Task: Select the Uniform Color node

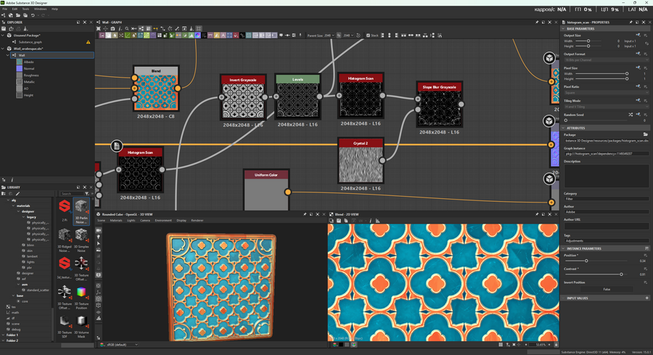Action: (266, 191)
